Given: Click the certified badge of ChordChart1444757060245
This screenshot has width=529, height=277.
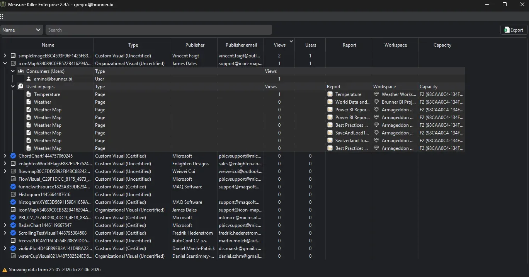Looking at the screenshot, I should [x=13, y=156].
